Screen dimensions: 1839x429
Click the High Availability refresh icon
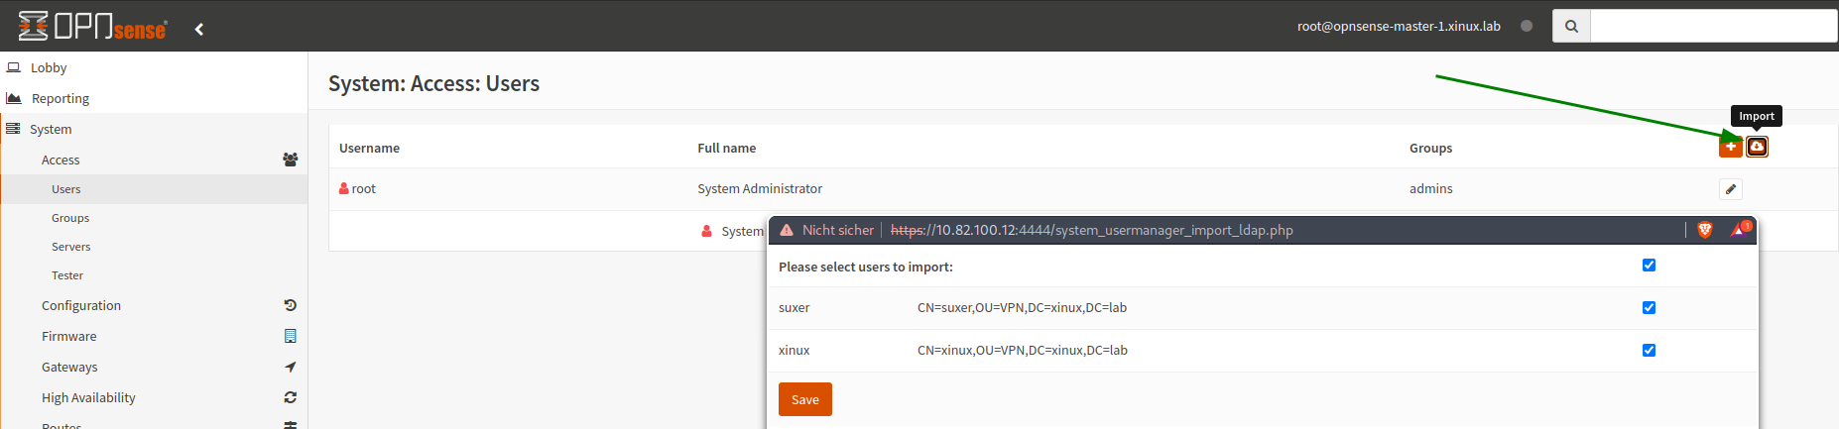coord(290,398)
